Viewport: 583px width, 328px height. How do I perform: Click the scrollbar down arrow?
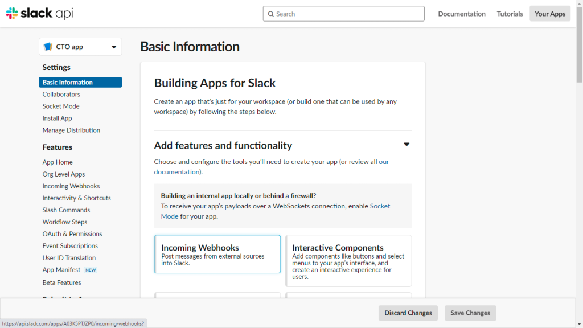[x=579, y=325]
